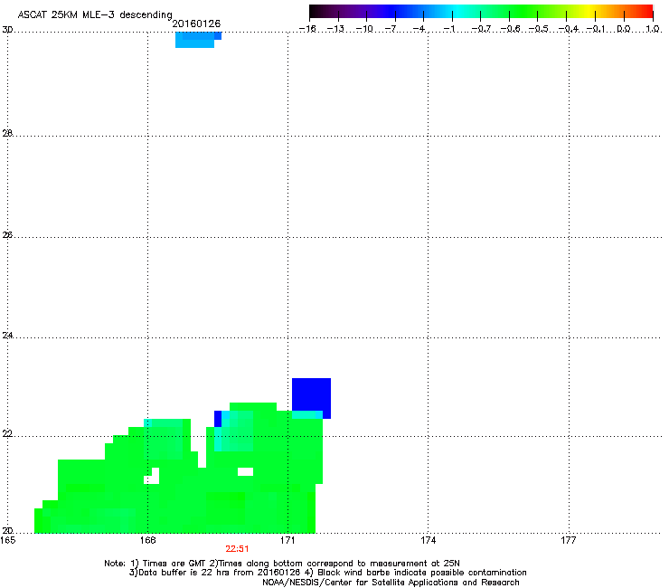Click the latitude axis label 30
Screen dimensions: 669x588
click(x=7, y=30)
